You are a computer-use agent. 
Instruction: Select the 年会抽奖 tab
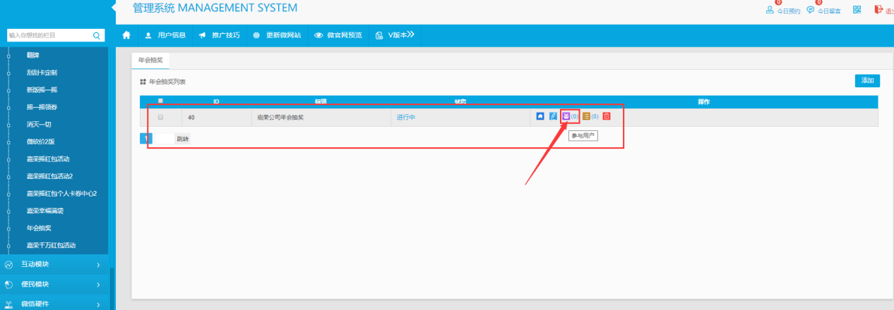(150, 61)
